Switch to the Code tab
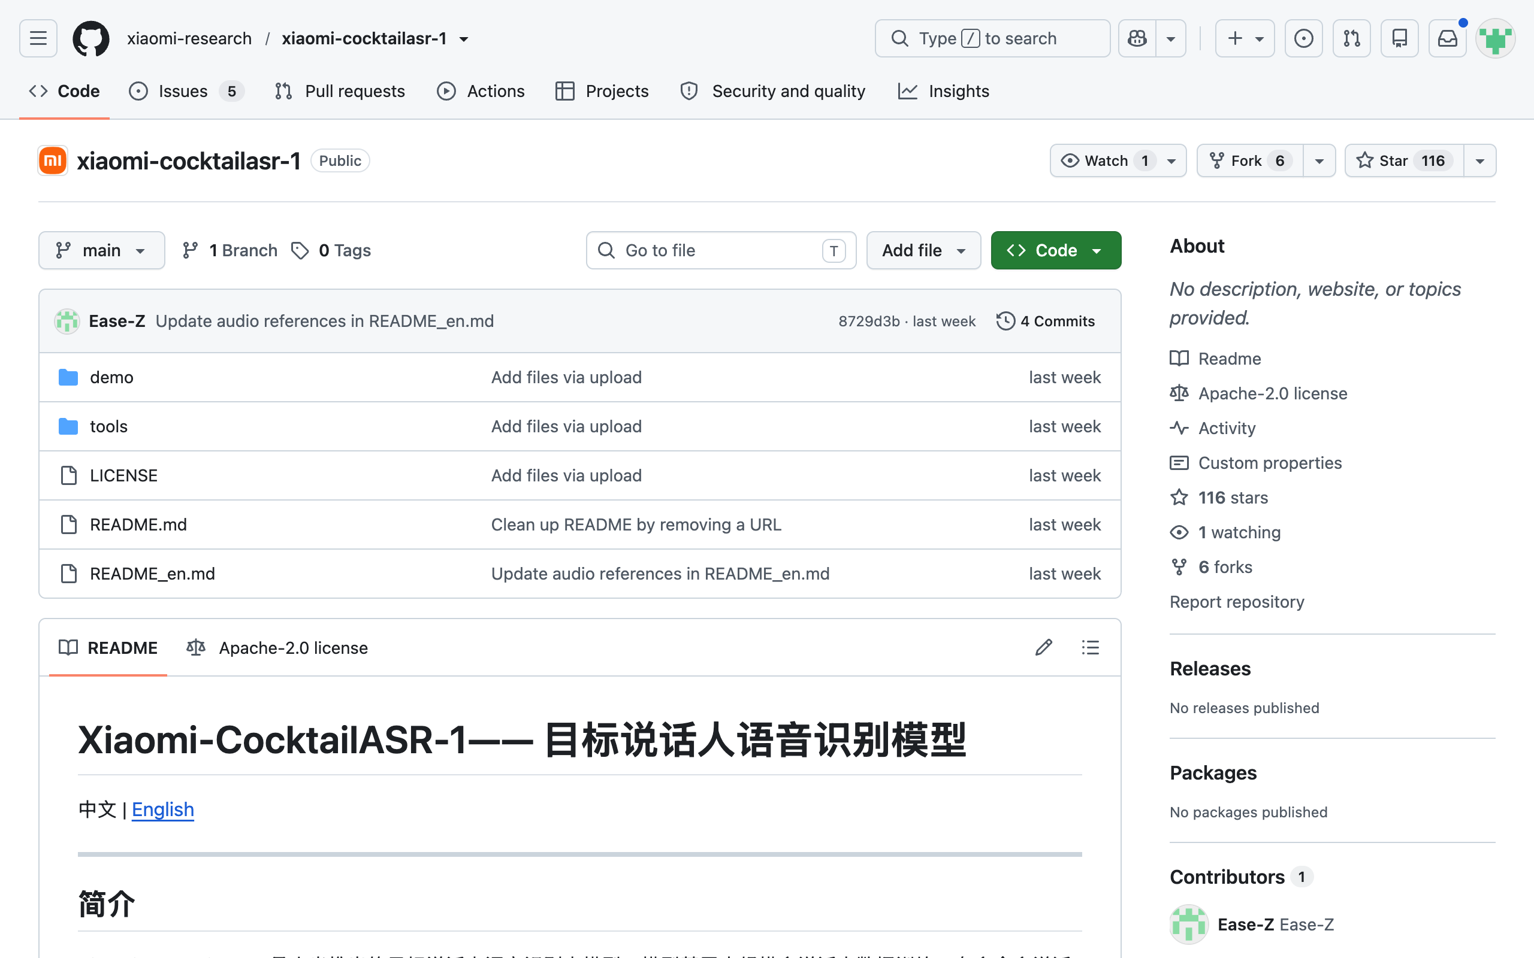This screenshot has width=1534, height=958. click(x=65, y=91)
